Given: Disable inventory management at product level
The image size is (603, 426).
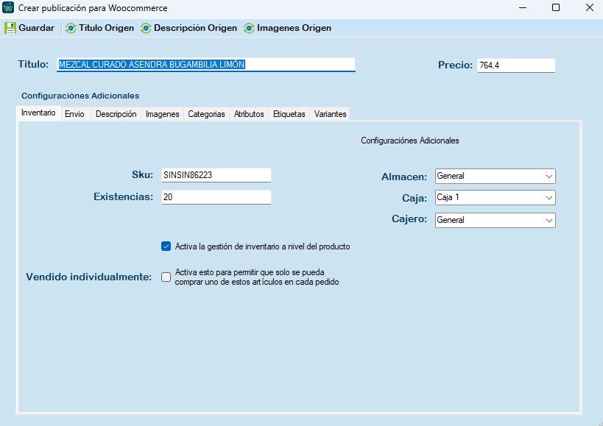Looking at the screenshot, I should pos(166,246).
